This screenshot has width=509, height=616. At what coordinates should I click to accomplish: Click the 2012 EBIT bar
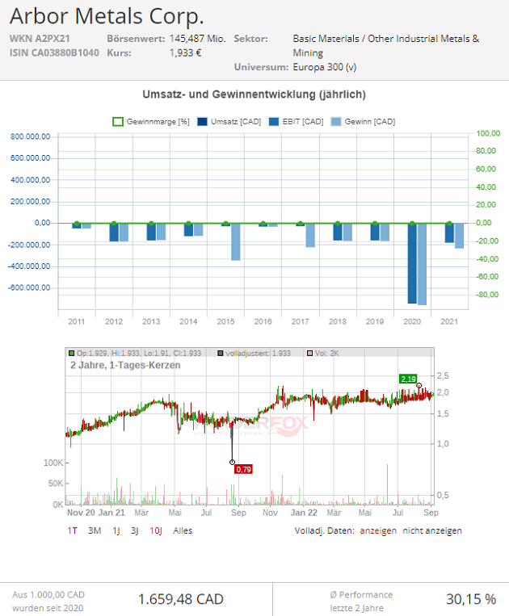(x=114, y=233)
